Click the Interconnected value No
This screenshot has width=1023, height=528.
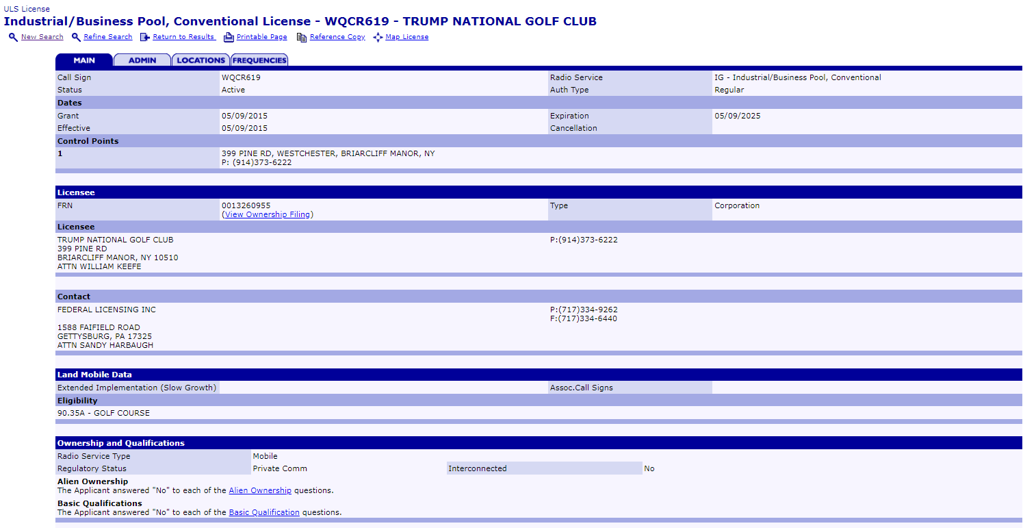(x=649, y=468)
